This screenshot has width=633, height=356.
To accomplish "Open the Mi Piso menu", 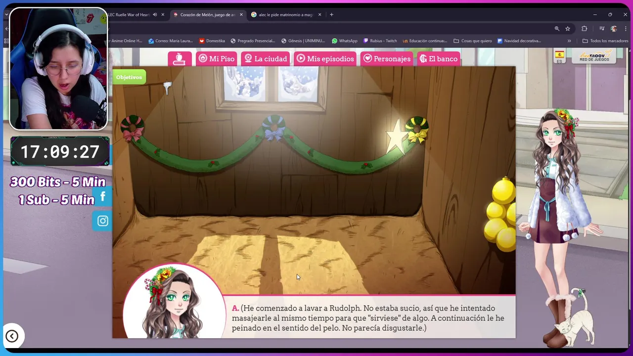I will (217, 59).
